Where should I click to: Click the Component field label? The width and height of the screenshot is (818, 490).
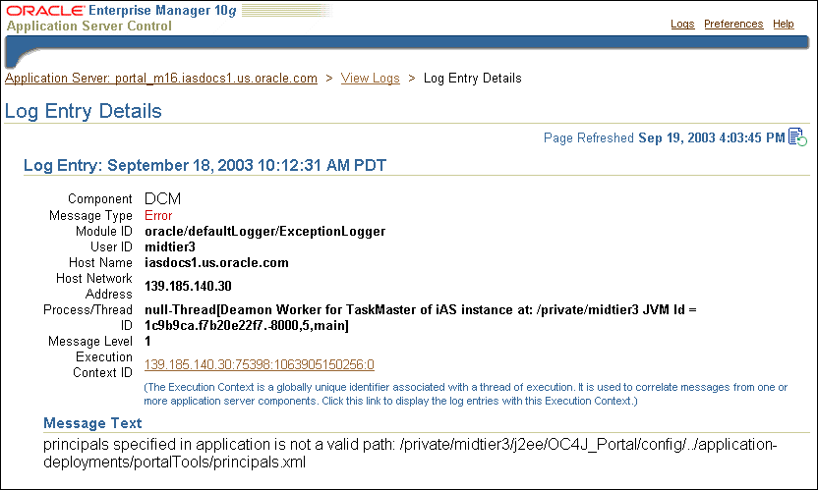coord(99,199)
